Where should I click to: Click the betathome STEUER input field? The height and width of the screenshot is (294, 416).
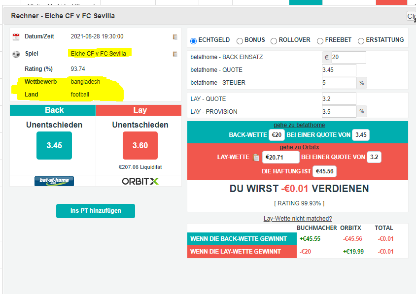tap(339, 83)
